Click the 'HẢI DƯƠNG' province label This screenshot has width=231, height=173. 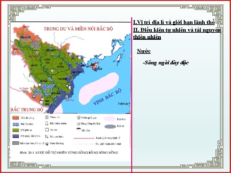coord(61,65)
